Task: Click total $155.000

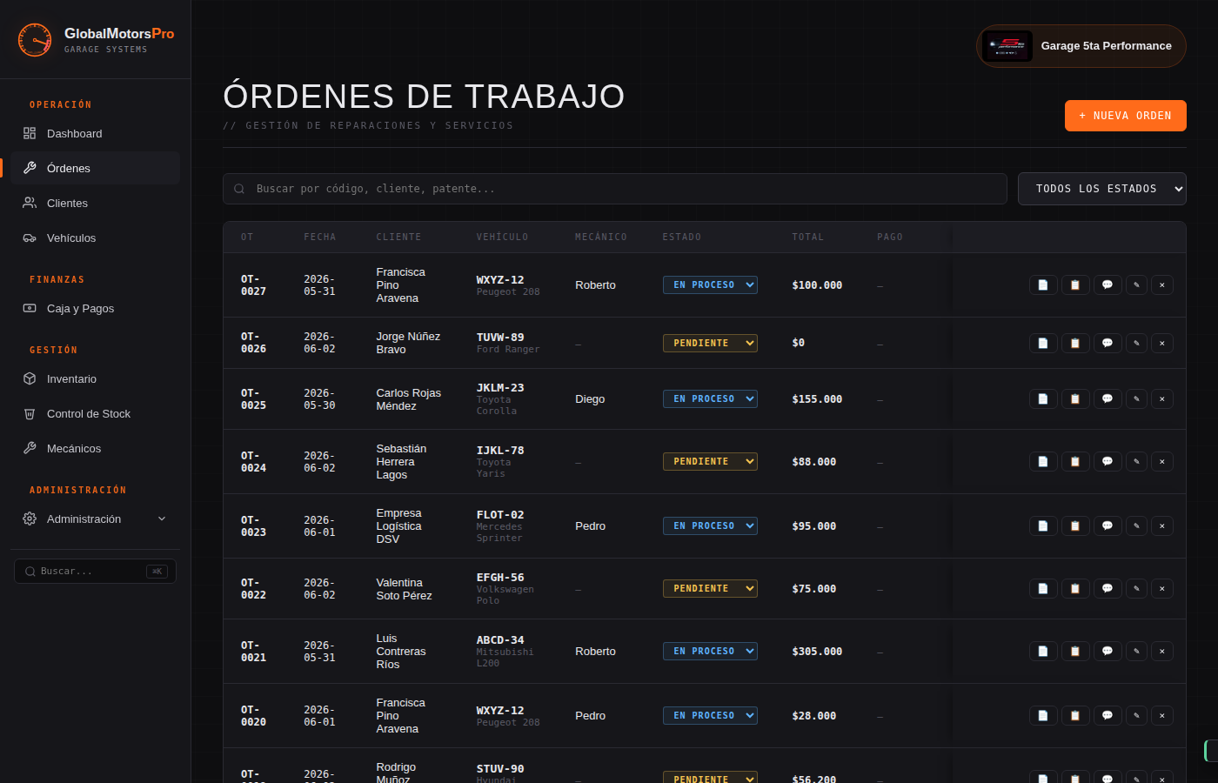Action: click(817, 398)
